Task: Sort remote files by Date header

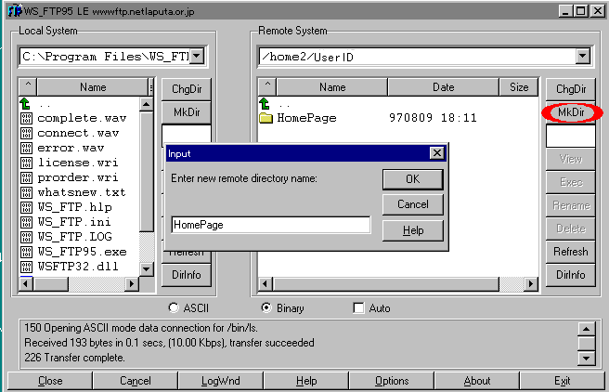Action: coord(443,87)
